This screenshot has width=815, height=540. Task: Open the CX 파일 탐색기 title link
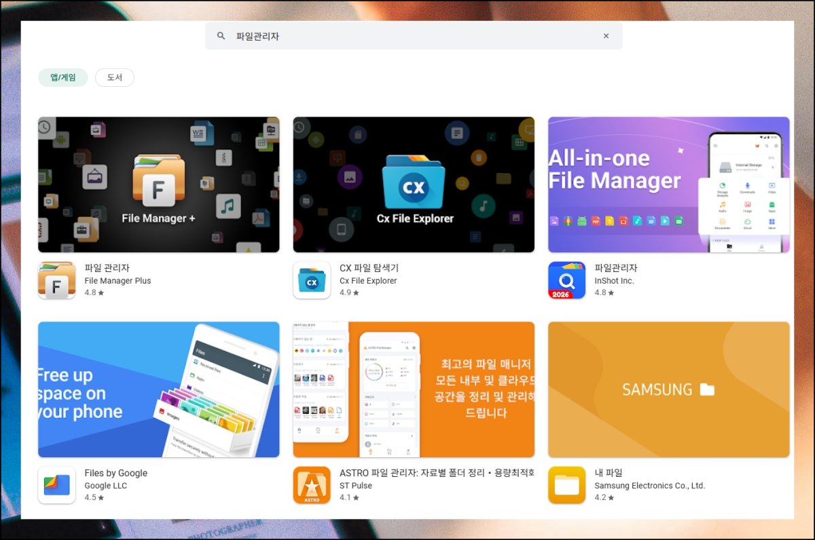pos(369,268)
